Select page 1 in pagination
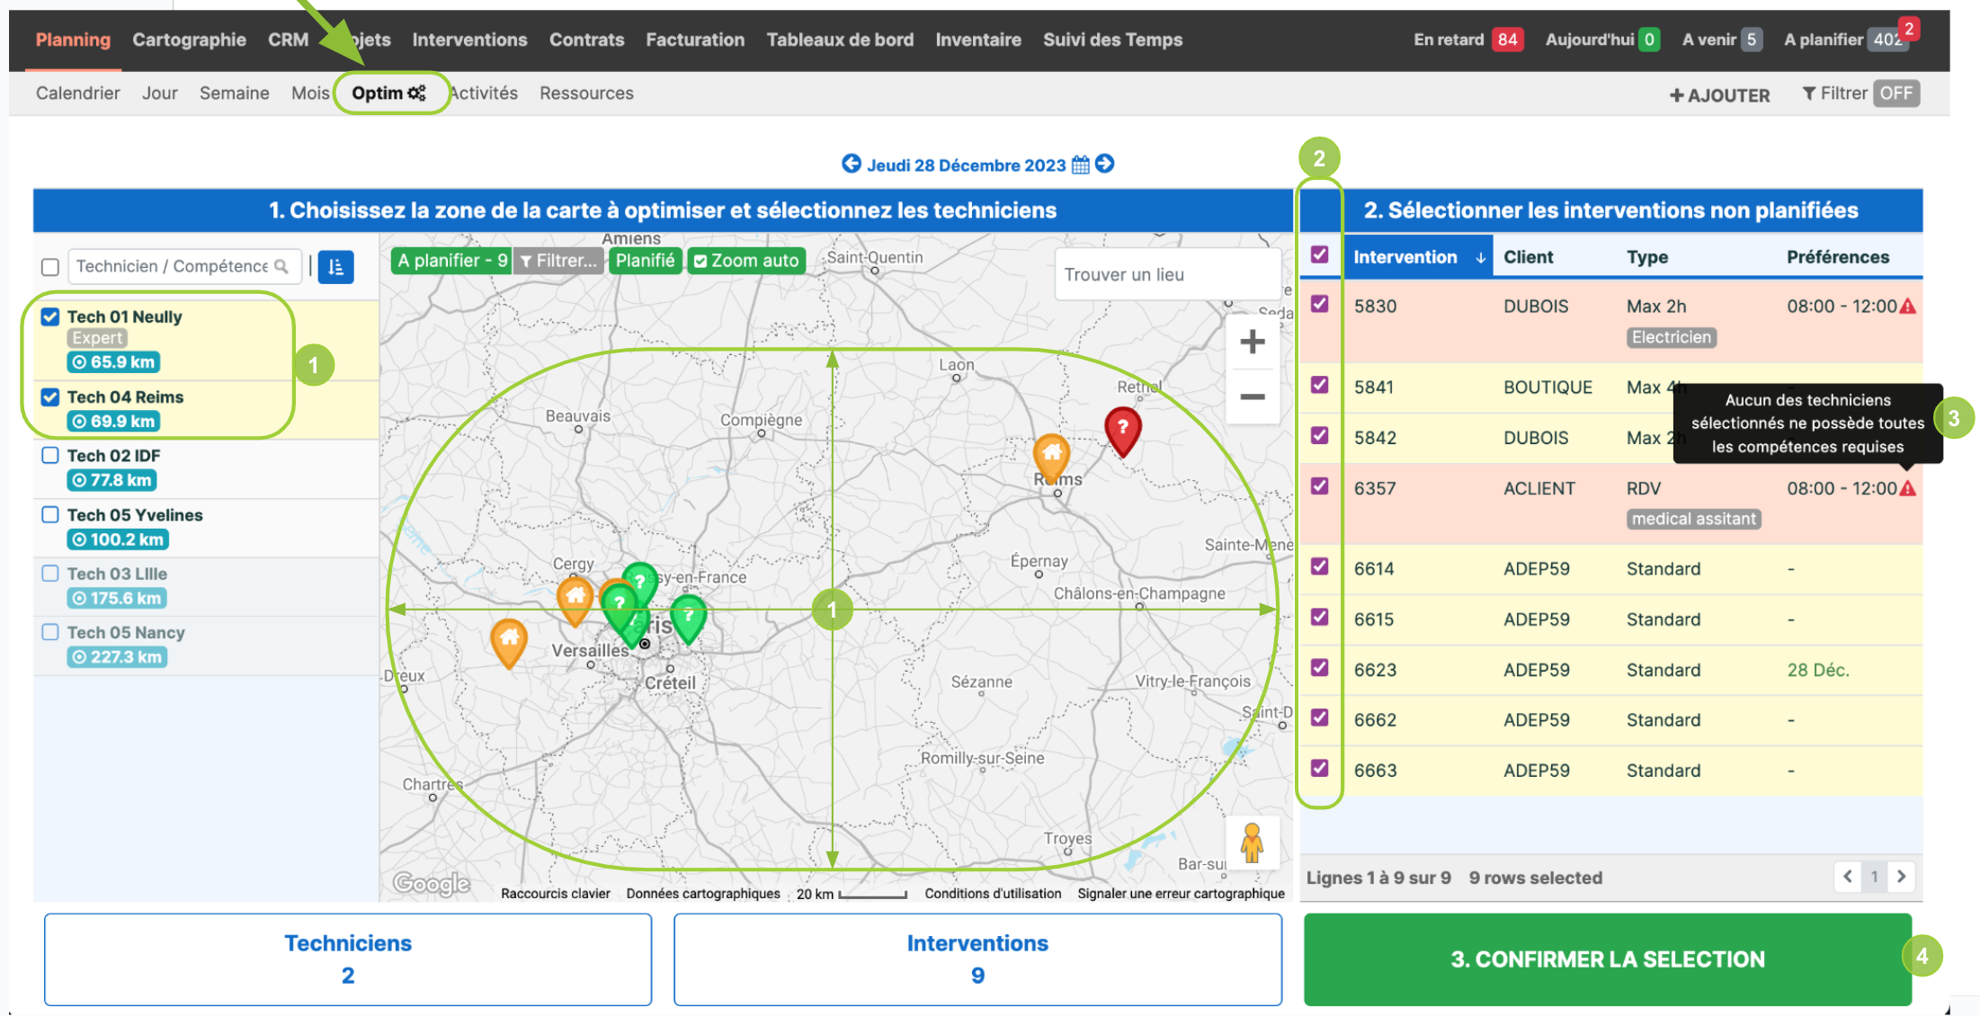Screen dimensions: 1980x1016 coord(1875,877)
